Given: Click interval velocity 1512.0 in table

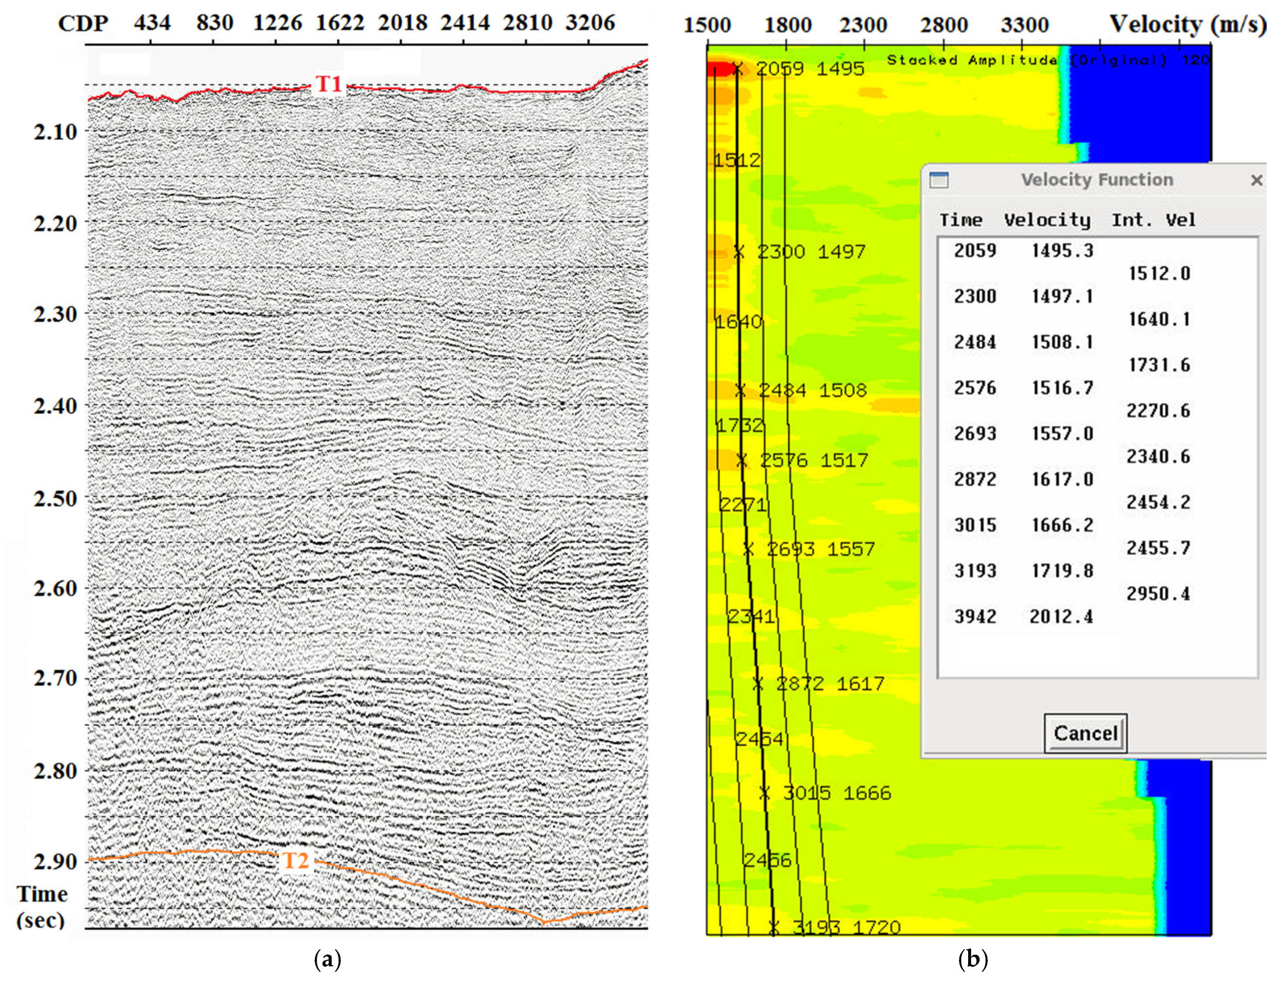Looking at the screenshot, I should [x=1159, y=273].
